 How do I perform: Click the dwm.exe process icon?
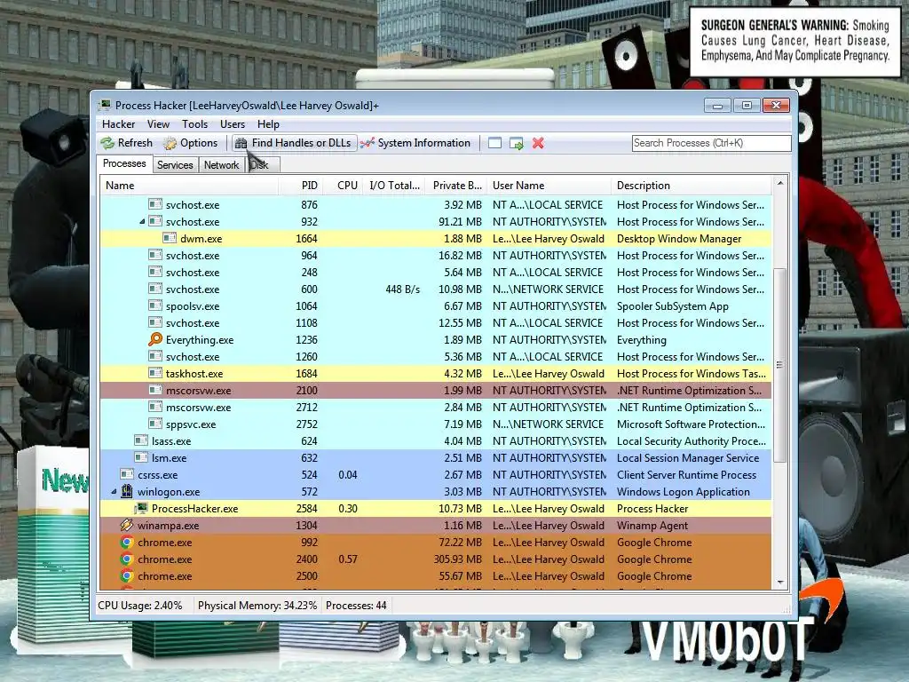(x=170, y=238)
